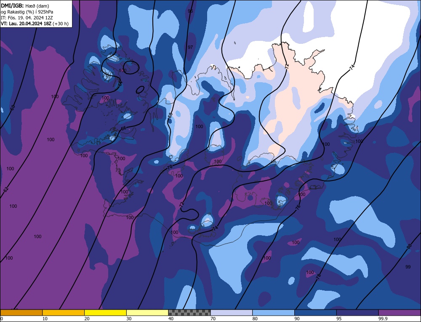Image resolution: width=421 pixels, height=322 pixels.
Task: Click the legend tick label '10'
Action: click(x=45, y=319)
